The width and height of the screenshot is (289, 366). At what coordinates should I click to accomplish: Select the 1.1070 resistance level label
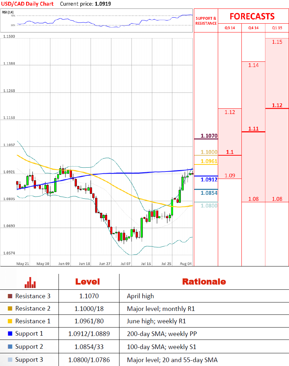click(x=209, y=136)
